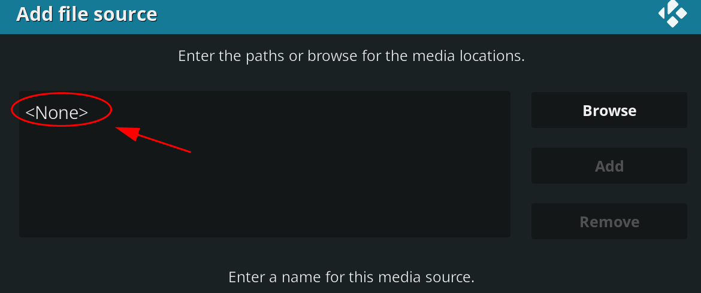Click the red arrow annotation
Viewport: 701px width, 293px height.
click(x=153, y=140)
